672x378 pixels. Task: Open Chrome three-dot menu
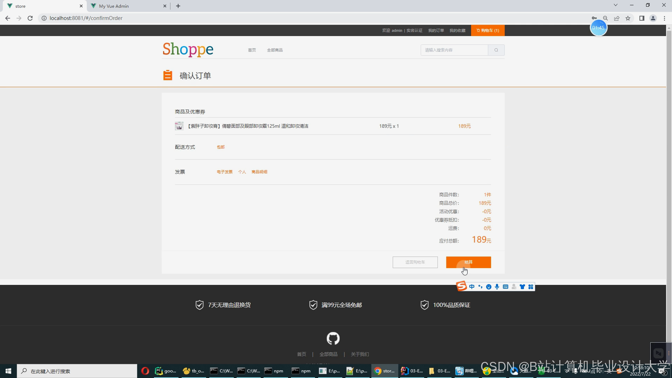tap(664, 18)
